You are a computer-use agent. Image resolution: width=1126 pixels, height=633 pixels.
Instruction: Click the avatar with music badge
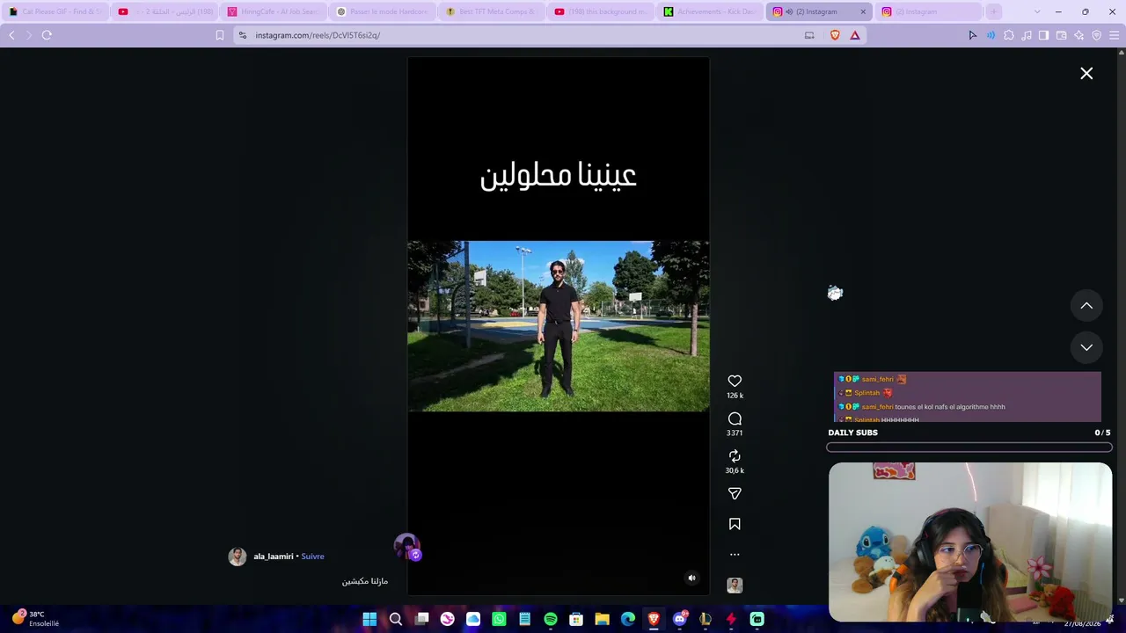click(407, 547)
